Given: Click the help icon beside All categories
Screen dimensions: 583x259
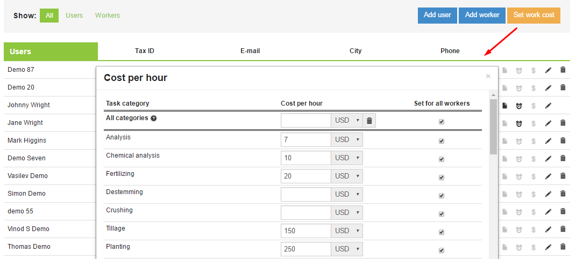Looking at the screenshot, I should tap(154, 119).
